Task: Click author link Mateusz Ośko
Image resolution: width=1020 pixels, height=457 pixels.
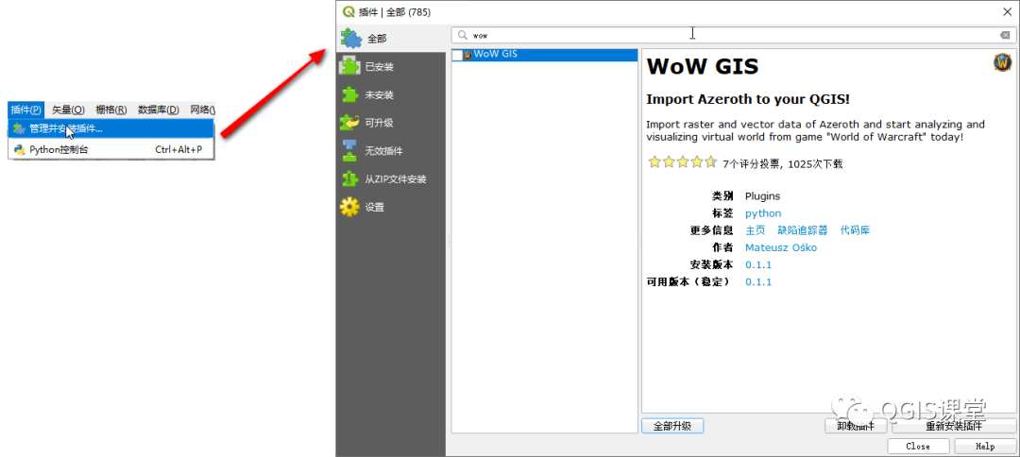Action: point(781,247)
